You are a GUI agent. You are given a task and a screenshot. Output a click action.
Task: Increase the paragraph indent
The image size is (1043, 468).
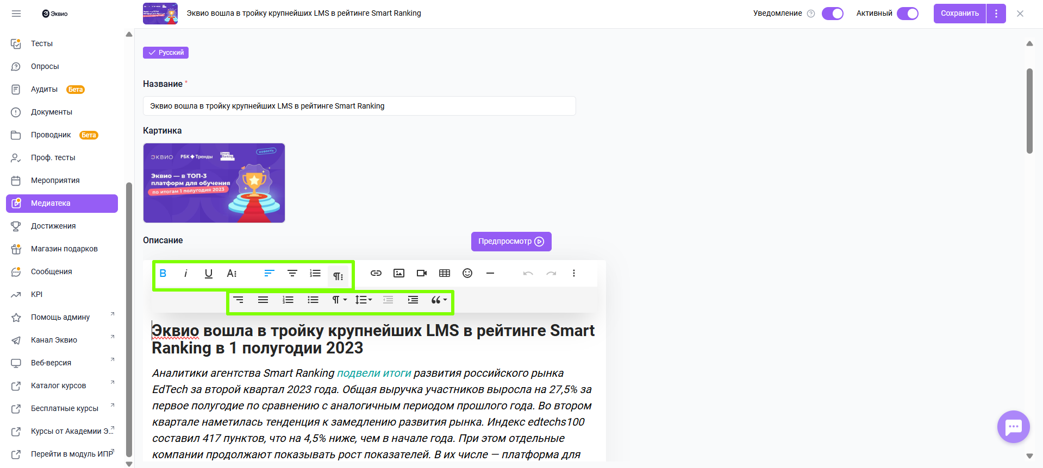tap(413, 300)
